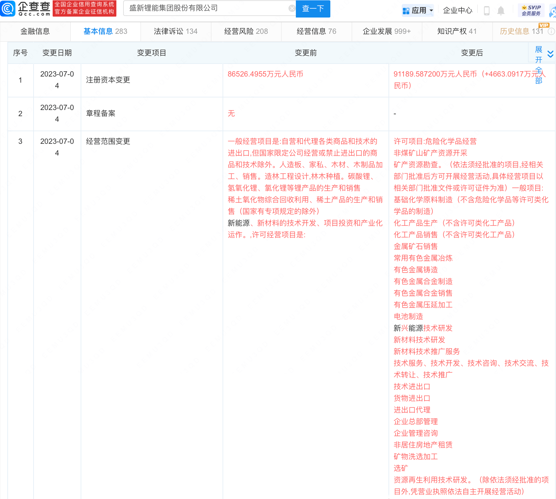
Task: Open the mobile app phone icon
Action: (486, 11)
